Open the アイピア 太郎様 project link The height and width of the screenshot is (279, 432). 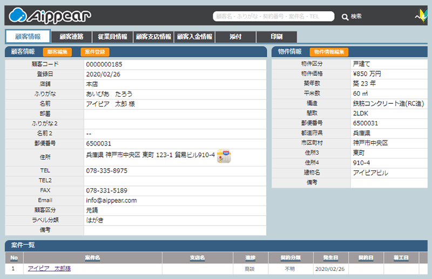coord(49,269)
